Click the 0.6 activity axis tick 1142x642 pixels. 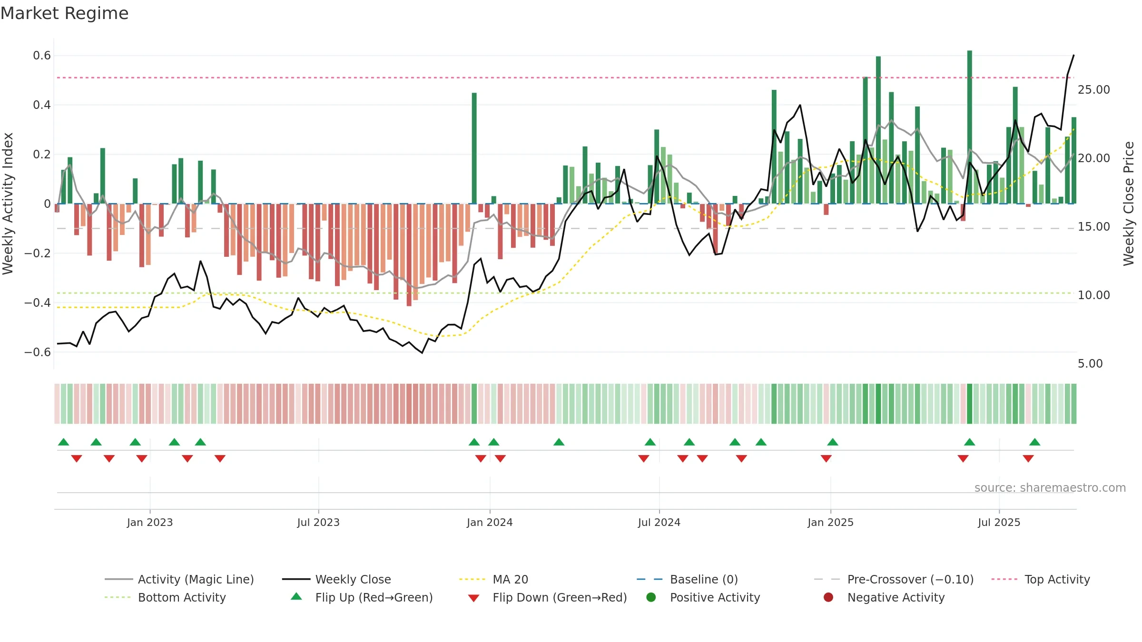[x=42, y=56]
